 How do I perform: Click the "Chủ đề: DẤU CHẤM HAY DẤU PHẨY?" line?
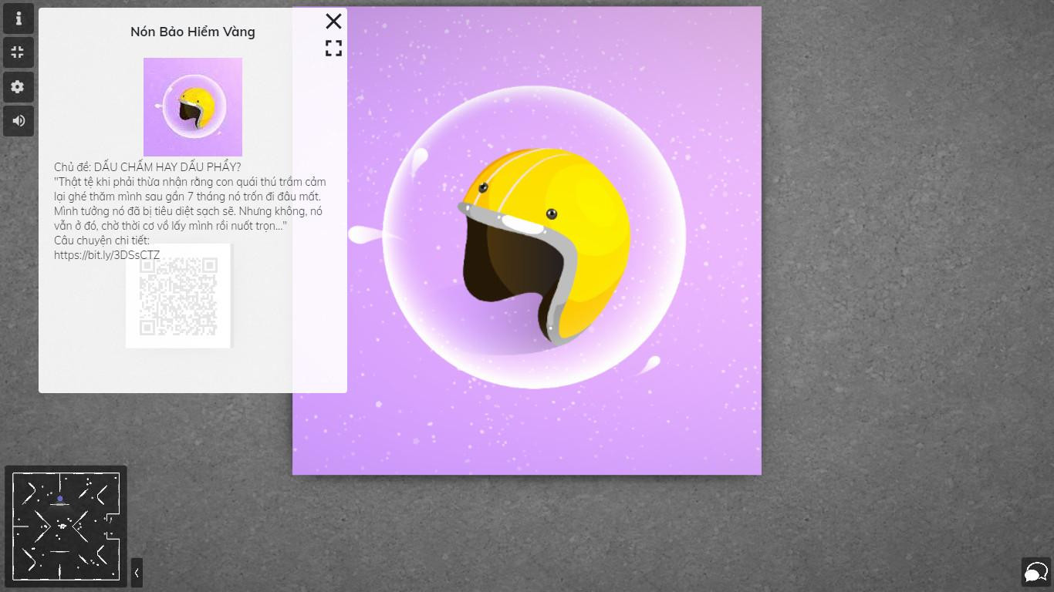(x=147, y=167)
